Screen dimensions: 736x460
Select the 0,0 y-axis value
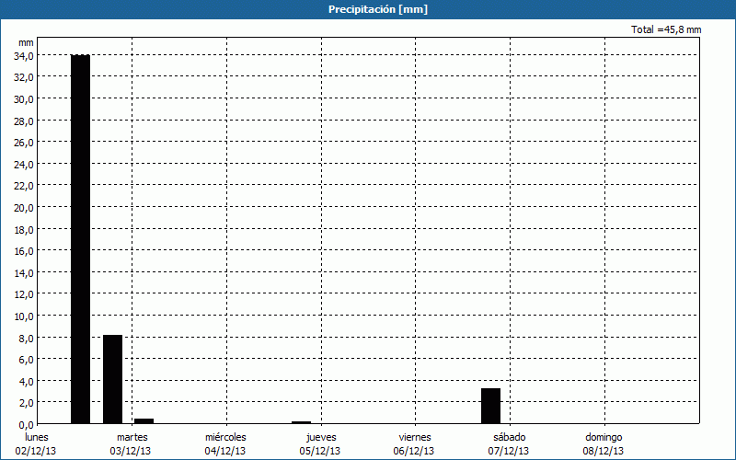(x=26, y=424)
